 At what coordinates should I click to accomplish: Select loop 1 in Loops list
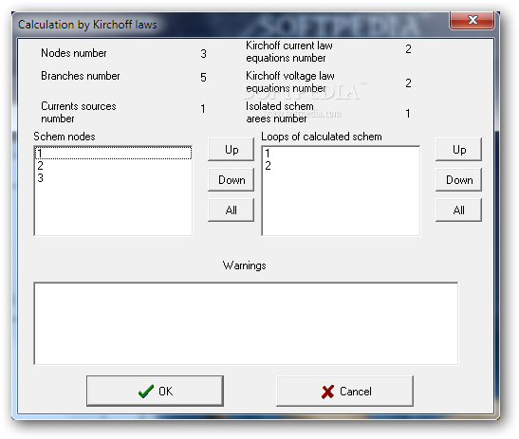tap(341, 154)
